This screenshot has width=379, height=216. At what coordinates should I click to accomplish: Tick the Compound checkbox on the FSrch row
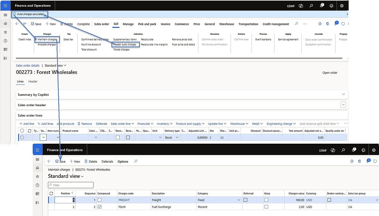tap(100, 207)
